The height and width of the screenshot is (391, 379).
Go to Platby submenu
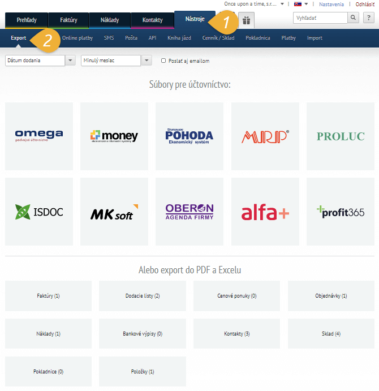click(288, 38)
